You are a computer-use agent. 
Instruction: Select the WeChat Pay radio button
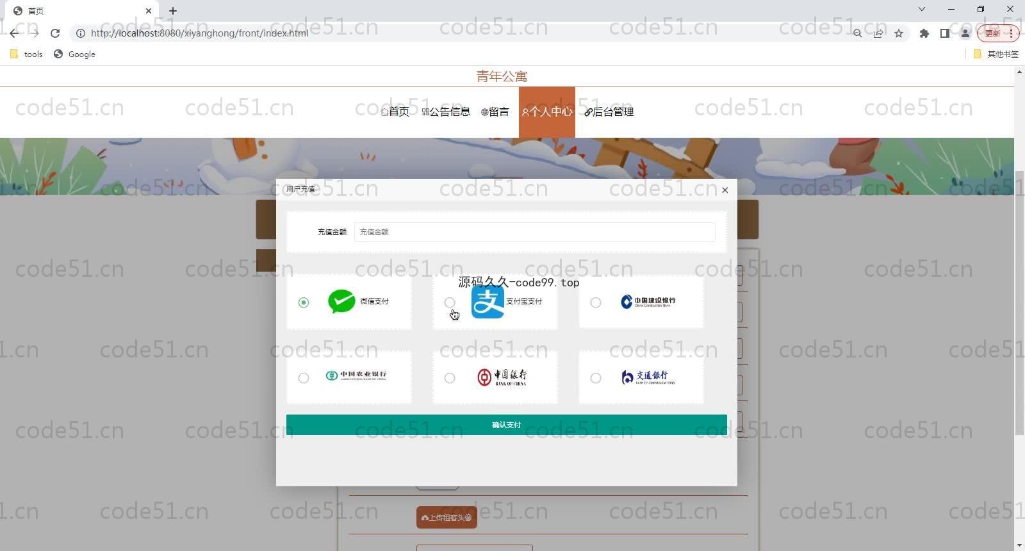coord(304,302)
